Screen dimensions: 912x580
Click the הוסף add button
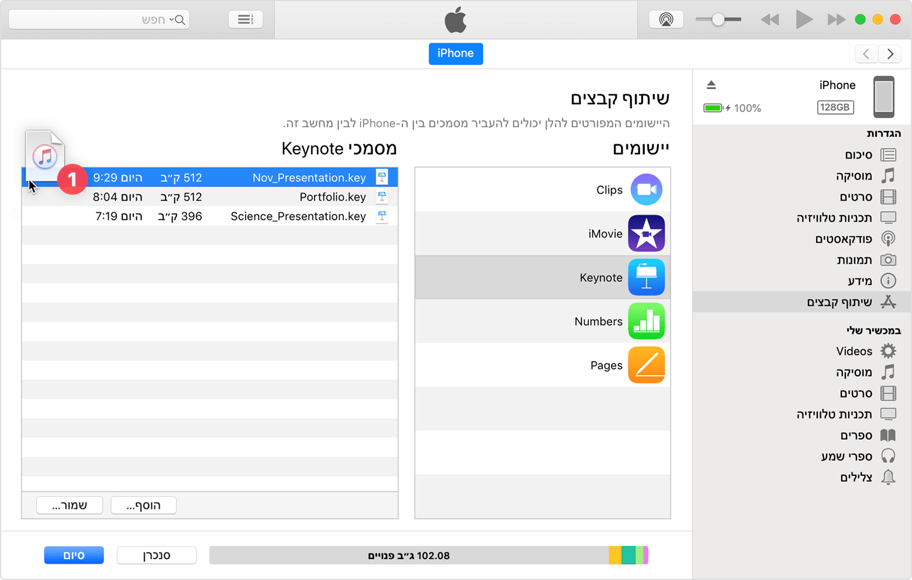point(143,505)
